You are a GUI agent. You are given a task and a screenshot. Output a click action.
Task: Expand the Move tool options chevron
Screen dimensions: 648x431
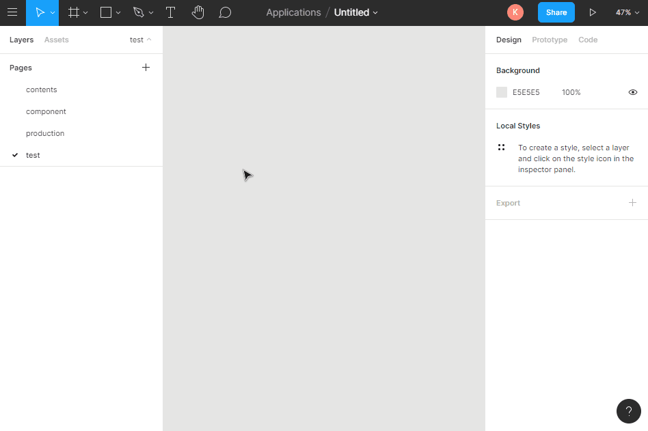53,13
